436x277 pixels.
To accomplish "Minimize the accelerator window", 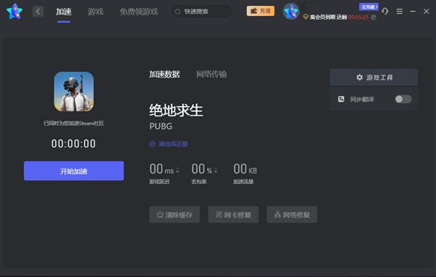I will tap(413, 12).
